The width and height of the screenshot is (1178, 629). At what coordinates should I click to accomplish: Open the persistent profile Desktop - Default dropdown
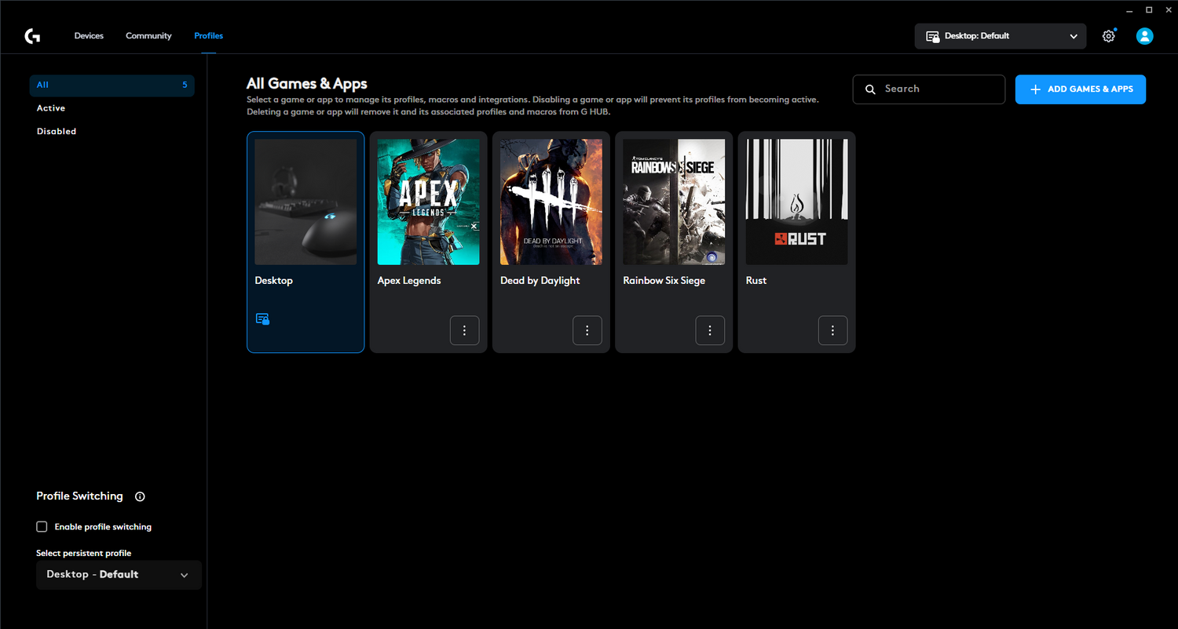click(119, 575)
